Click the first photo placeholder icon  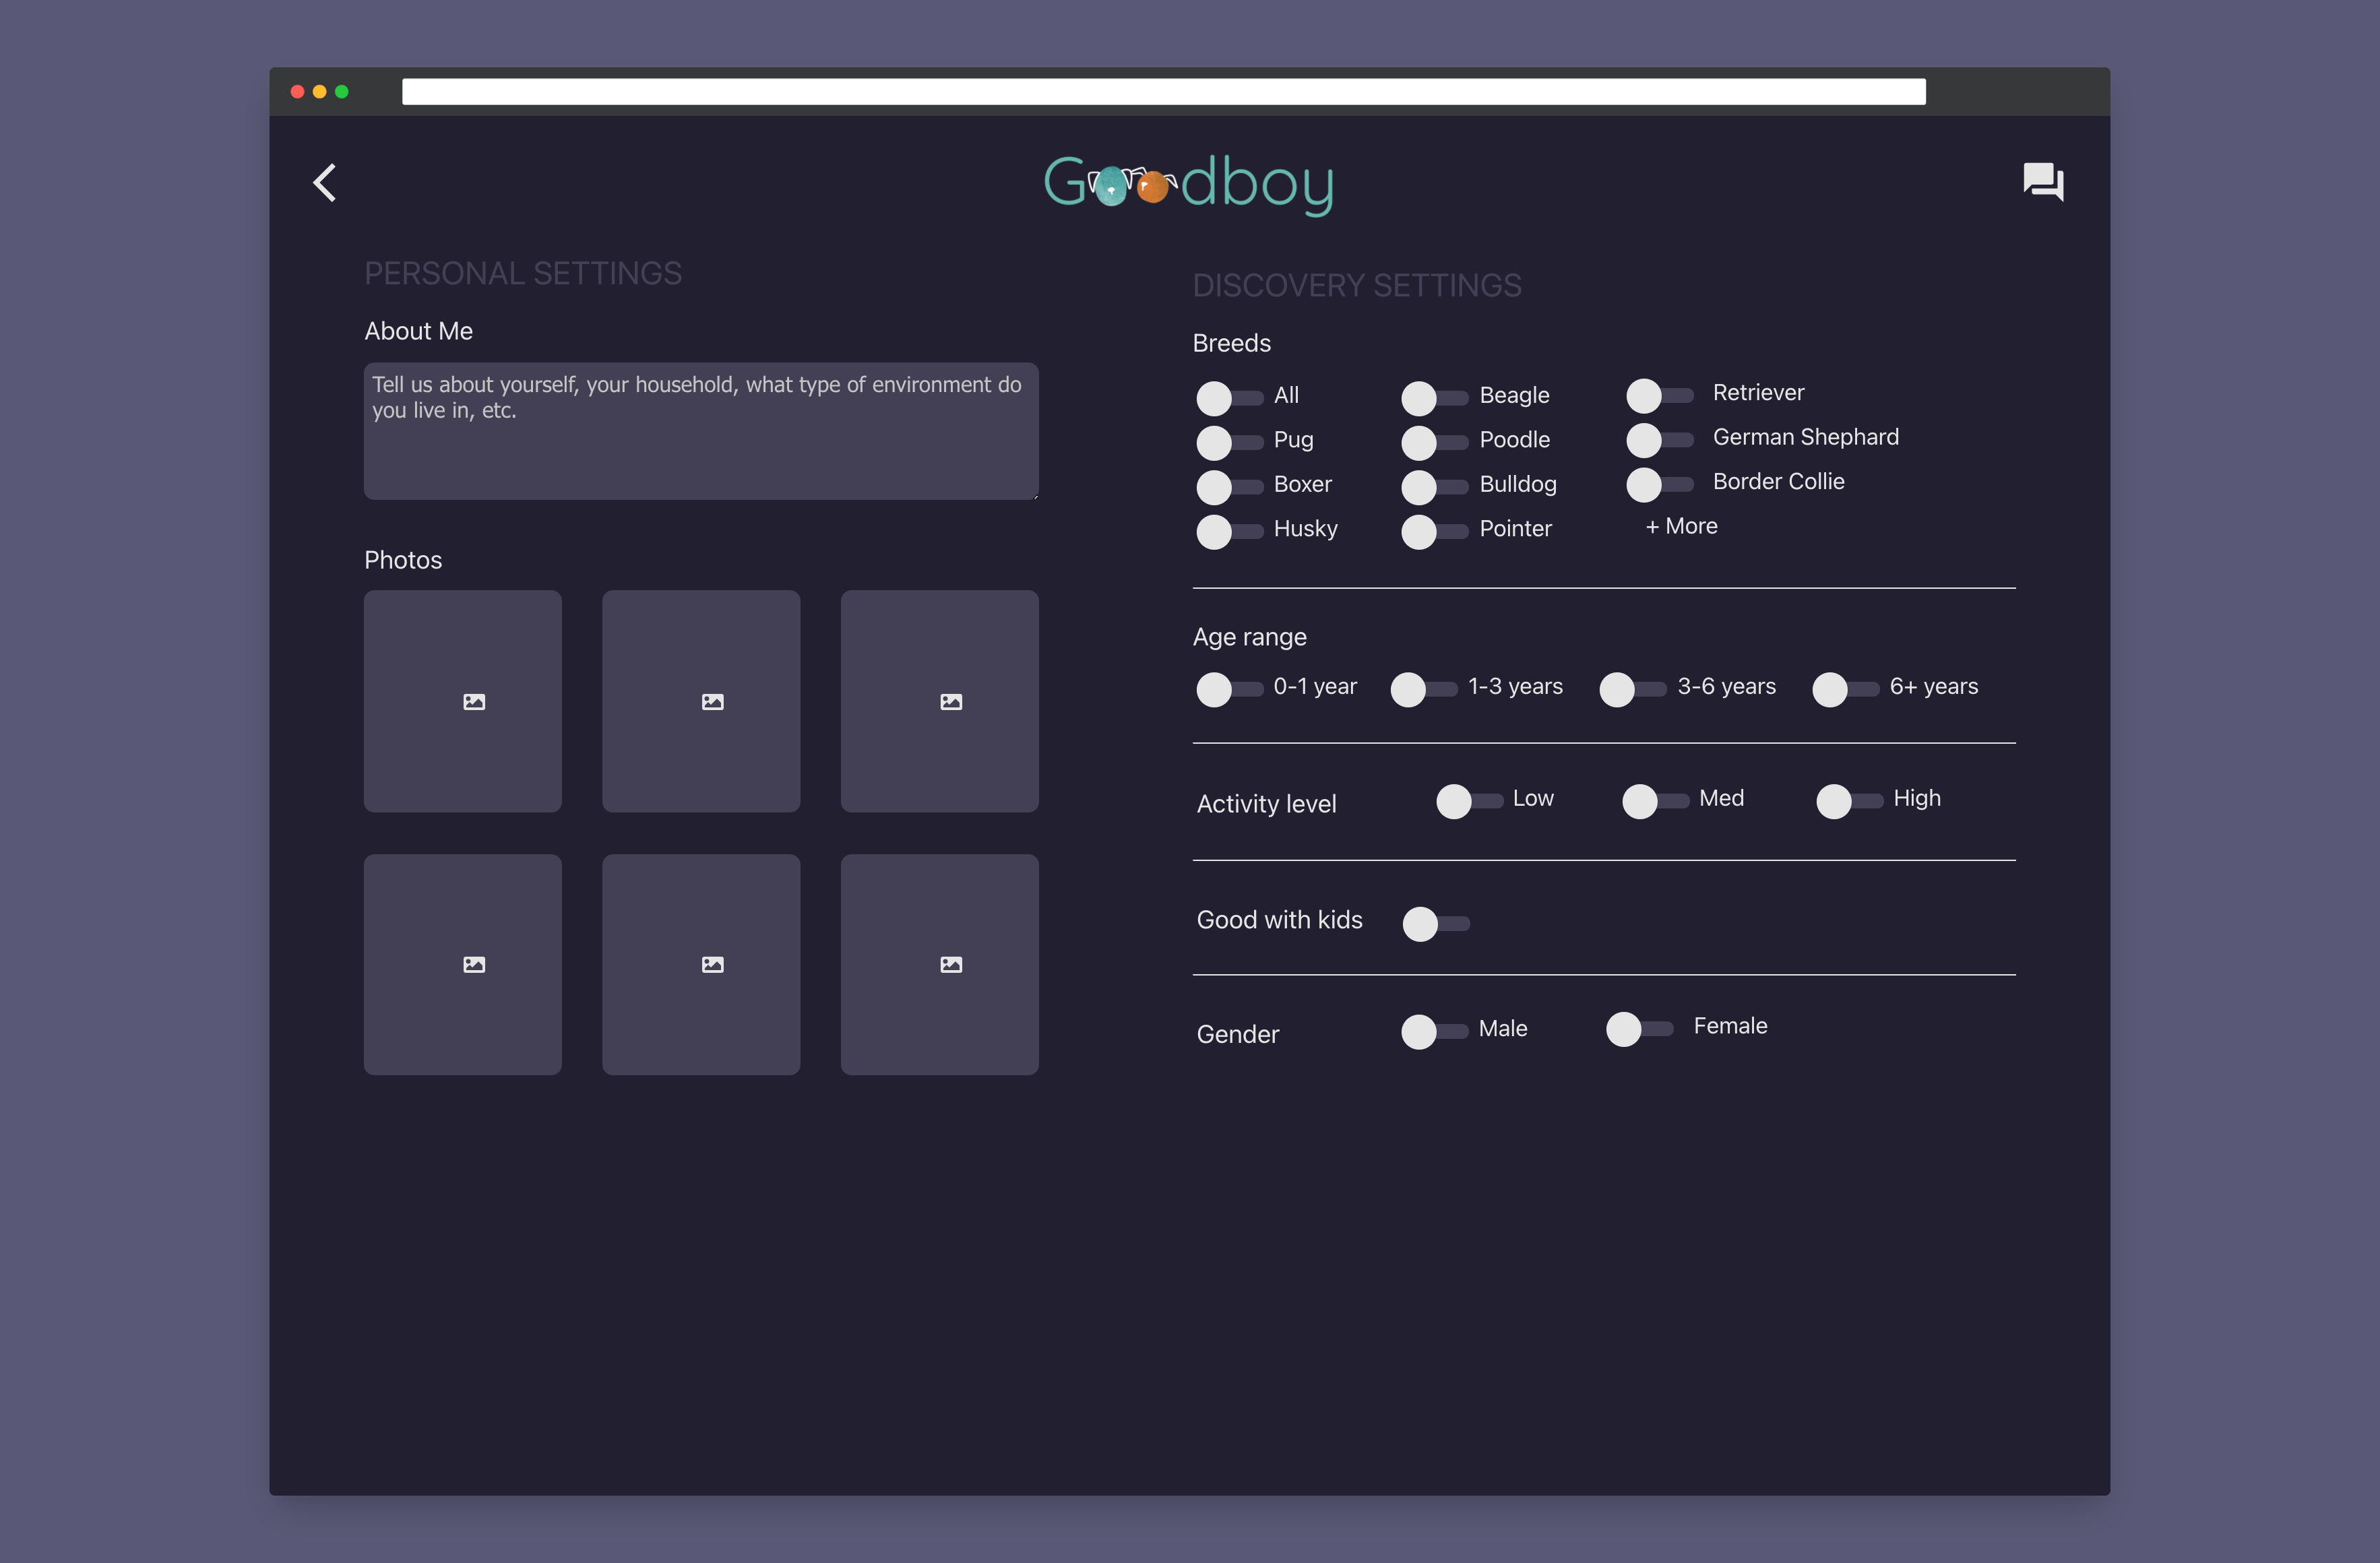474,702
